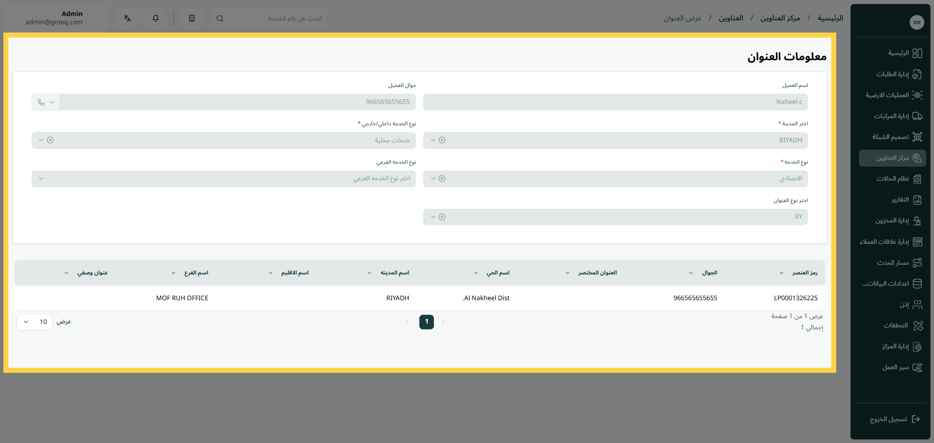Click the calculator icon in top bar
The width and height of the screenshot is (934, 443).
coord(192,18)
